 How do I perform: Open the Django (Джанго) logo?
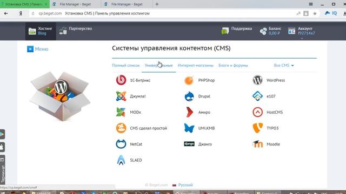pos(189,144)
